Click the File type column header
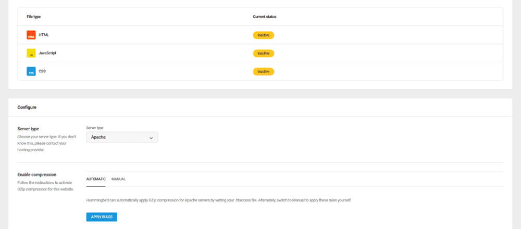521x229 pixels. click(34, 17)
